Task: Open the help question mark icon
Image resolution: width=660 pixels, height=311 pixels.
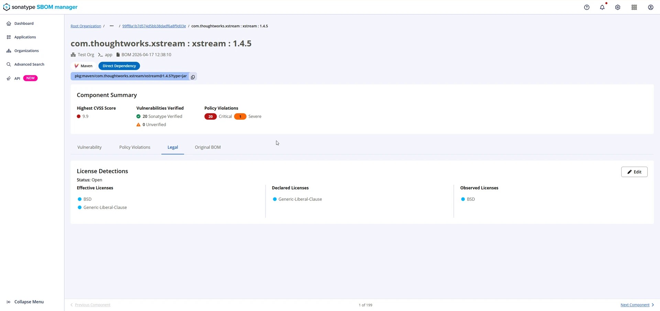Action: (587, 7)
